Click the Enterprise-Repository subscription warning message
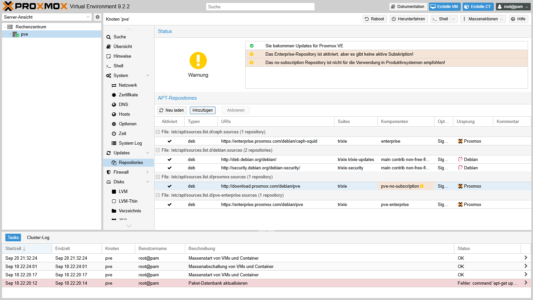The width and height of the screenshot is (533, 300). click(386, 54)
